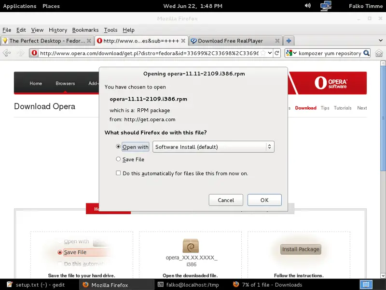Click the scrollbar up arrow
The image size is (386, 290).
point(383,63)
